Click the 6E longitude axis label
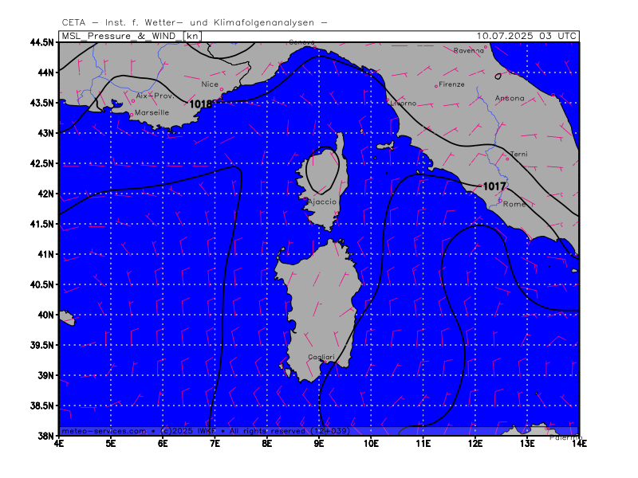This screenshot has height=478, width=638. (163, 444)
